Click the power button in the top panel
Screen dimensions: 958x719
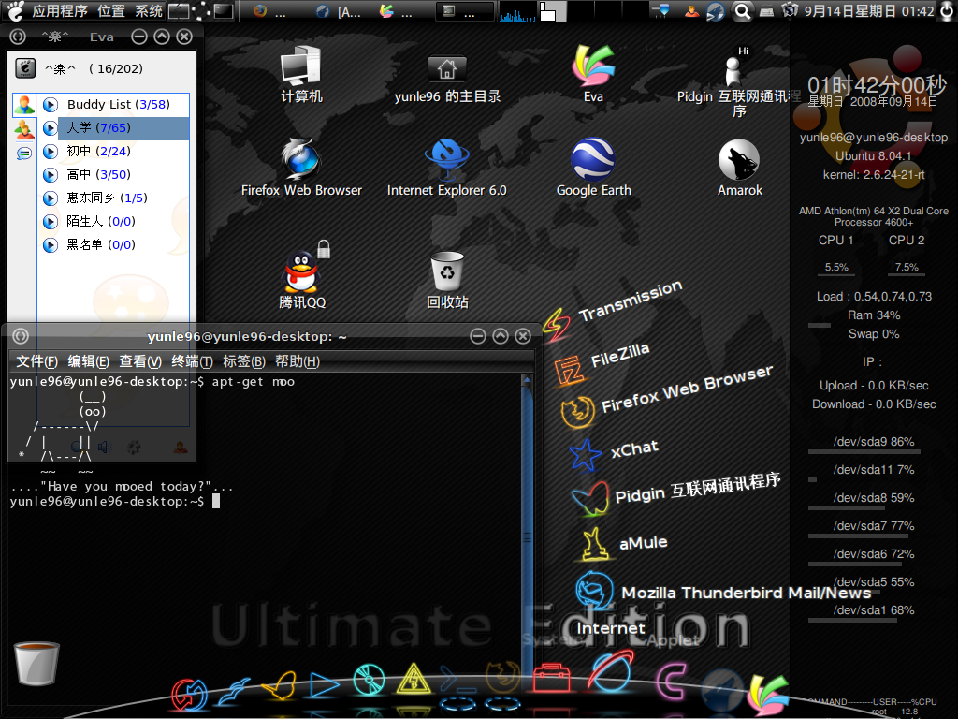pos(947,11)
